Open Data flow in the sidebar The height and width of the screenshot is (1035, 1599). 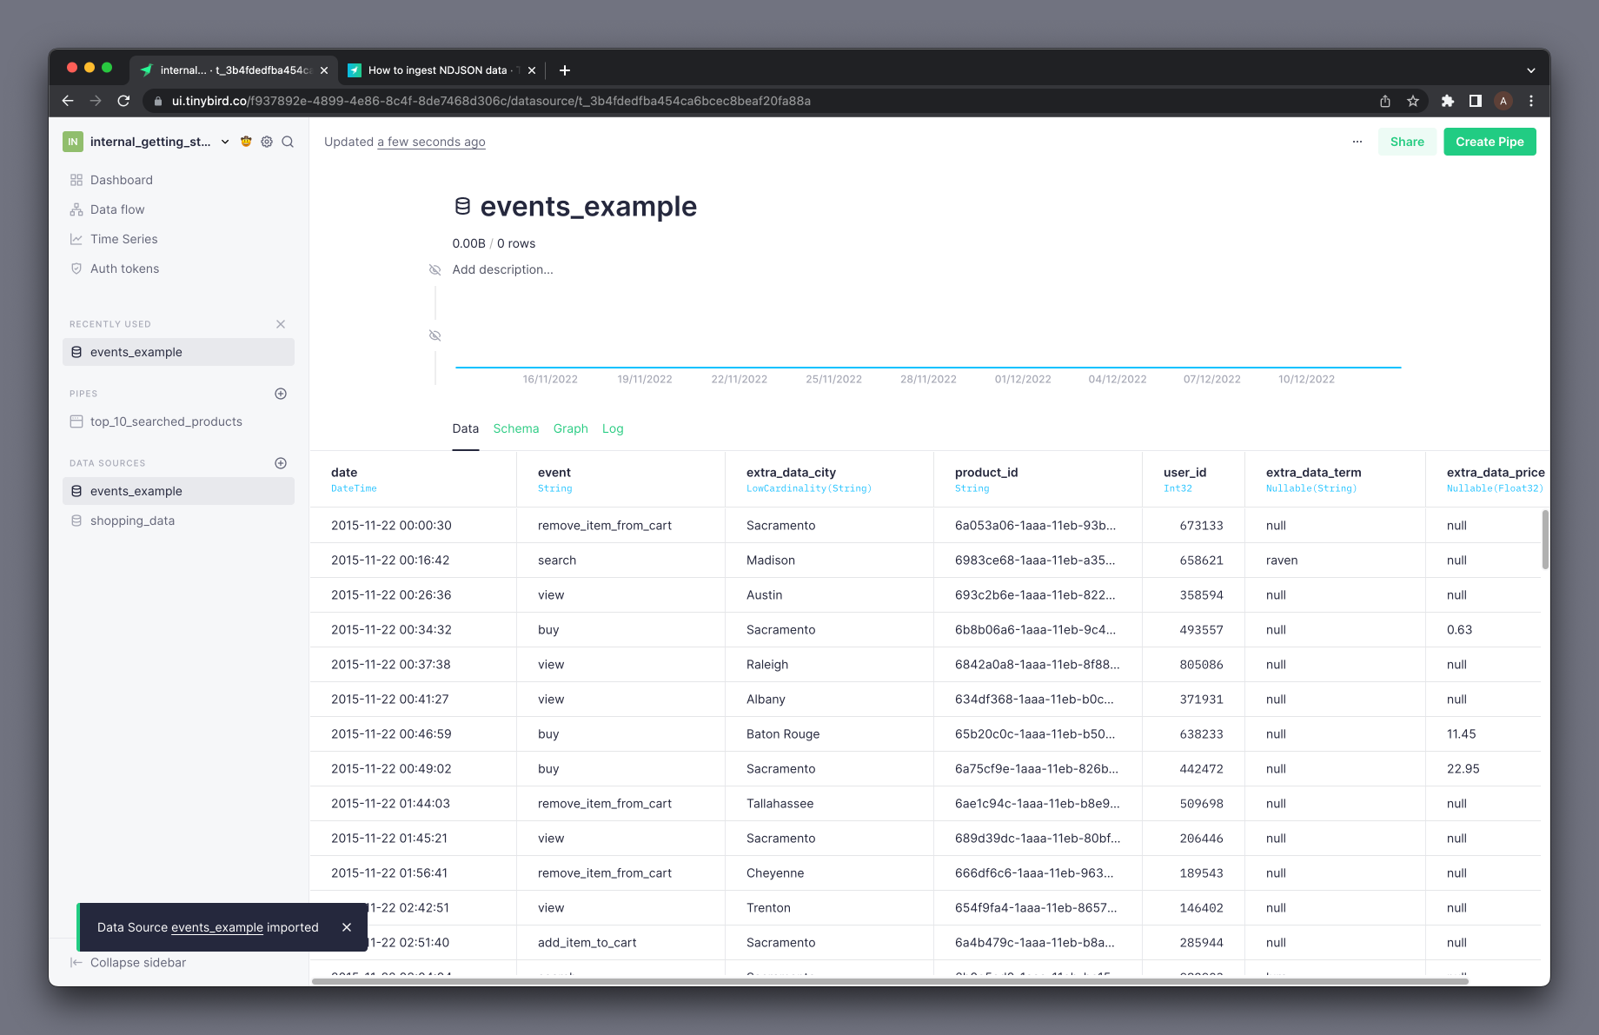point(117,209)
